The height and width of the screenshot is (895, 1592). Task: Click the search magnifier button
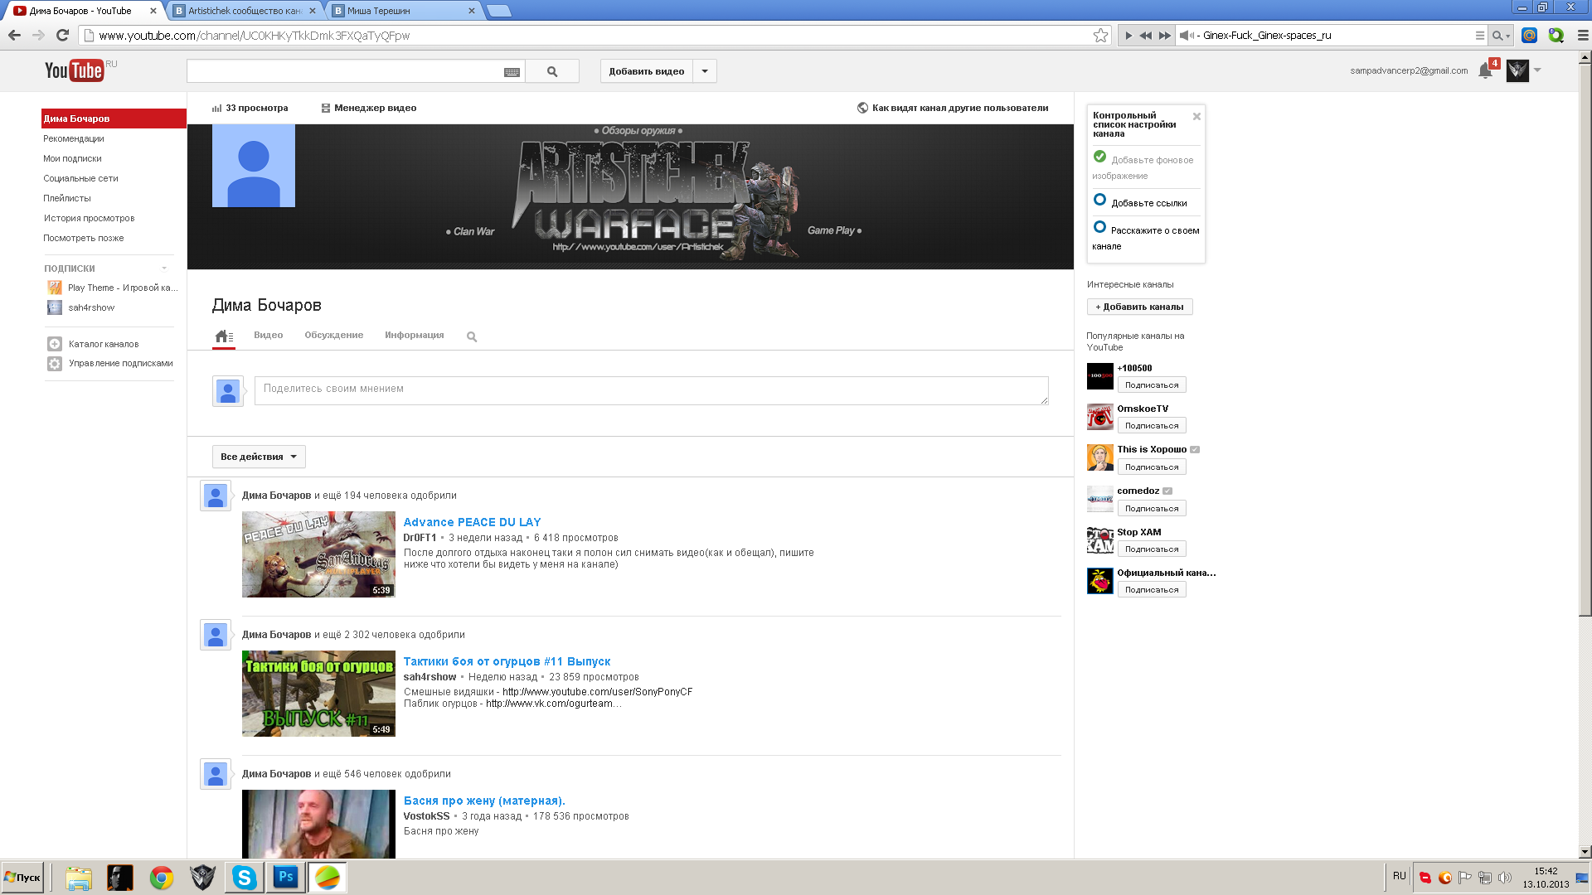click(x=552, y=71)
